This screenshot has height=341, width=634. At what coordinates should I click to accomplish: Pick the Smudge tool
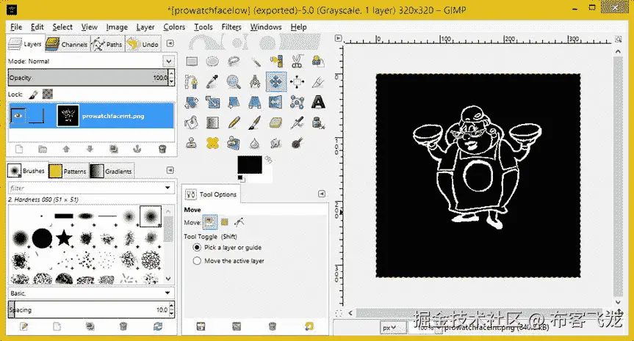click(276, 143)
